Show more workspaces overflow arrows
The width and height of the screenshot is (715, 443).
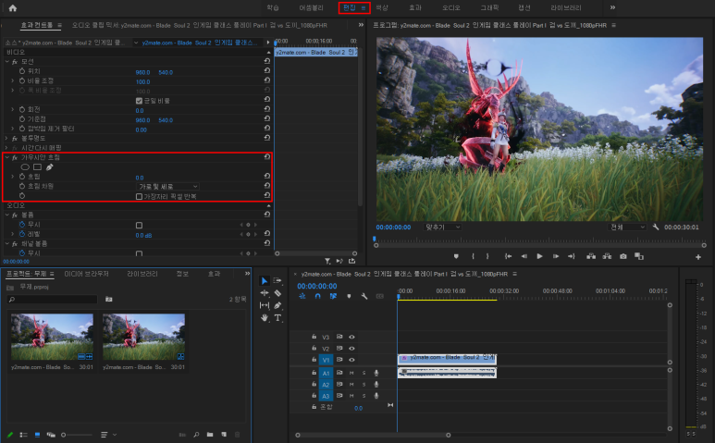click(612, 7)
